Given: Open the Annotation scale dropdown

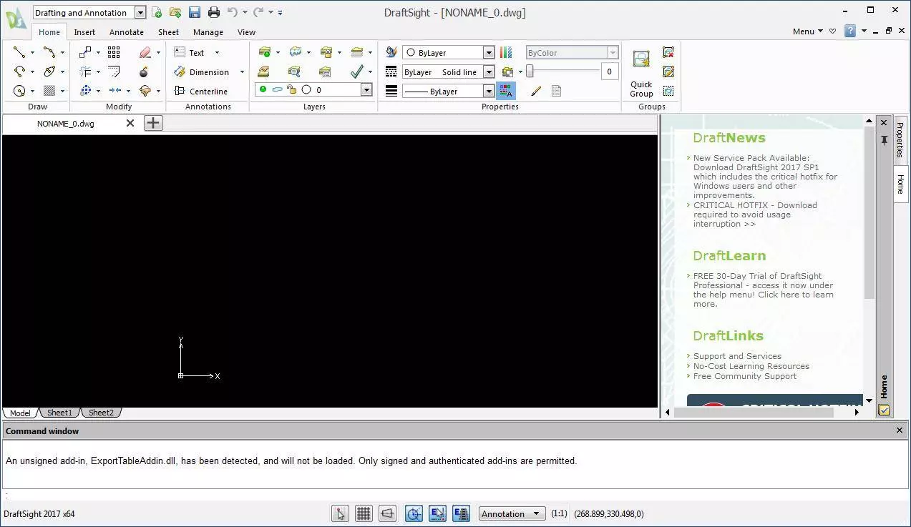Looking at the screenshot, I should (512, 513).
